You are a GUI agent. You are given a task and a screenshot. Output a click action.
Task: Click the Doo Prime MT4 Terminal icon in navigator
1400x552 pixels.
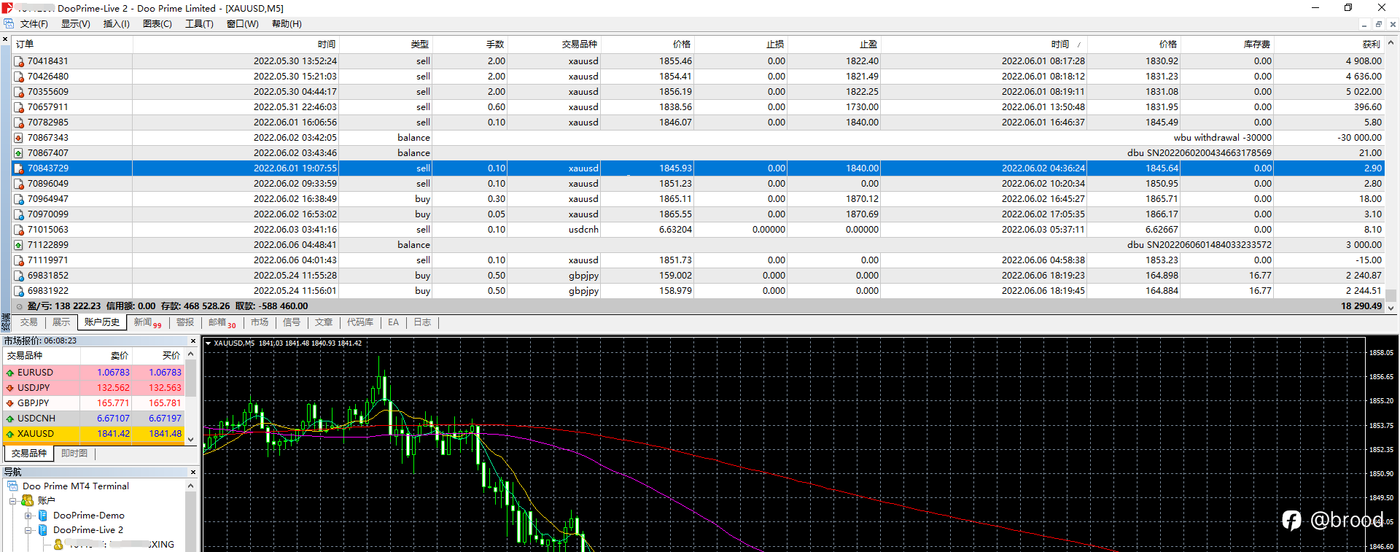(x=12, y=486)
